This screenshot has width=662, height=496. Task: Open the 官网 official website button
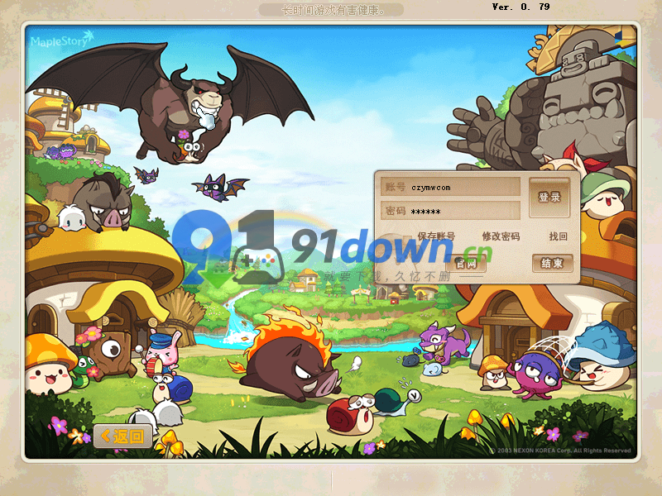[x=466, y=264]
